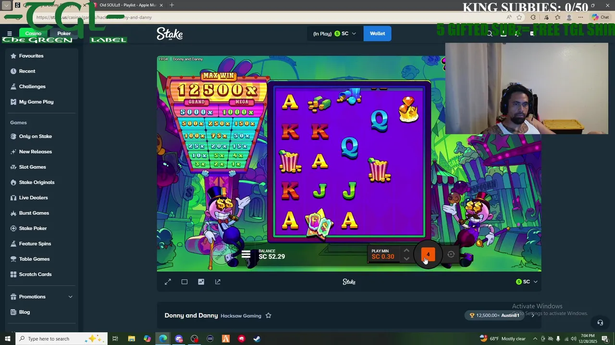The width and height of the screenshot is (615, 345).
Task: Open Task View on the taskbar
Action: pos(115,339)
